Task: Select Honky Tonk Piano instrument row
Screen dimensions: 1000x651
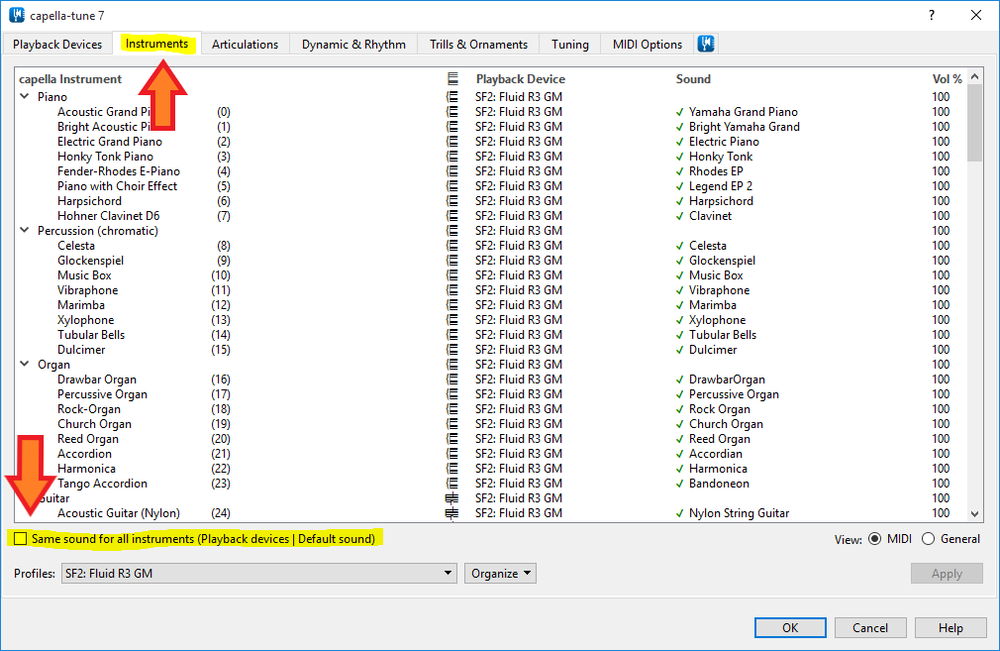Action: click(105, 157)
